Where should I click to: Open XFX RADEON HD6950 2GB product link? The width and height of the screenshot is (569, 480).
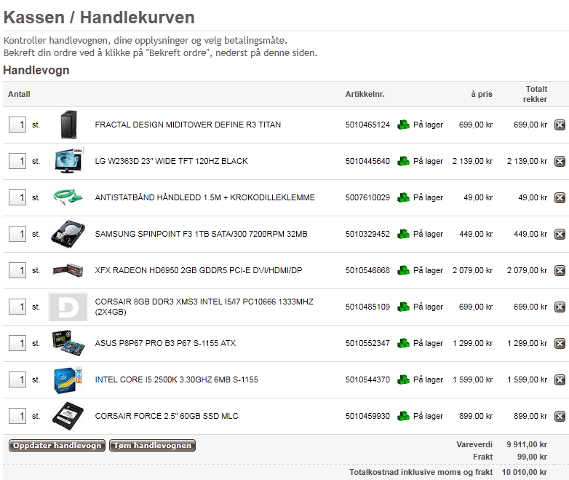[x=199, y=270]
